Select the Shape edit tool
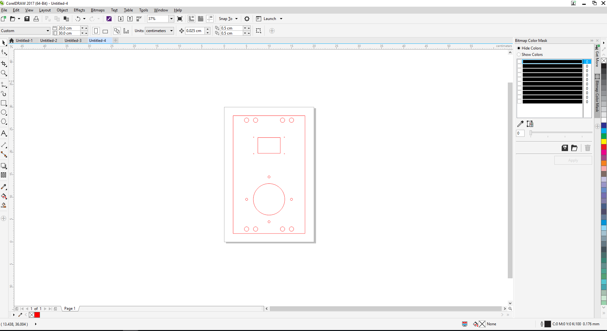607x331 pixels. (x=4, y=52)
